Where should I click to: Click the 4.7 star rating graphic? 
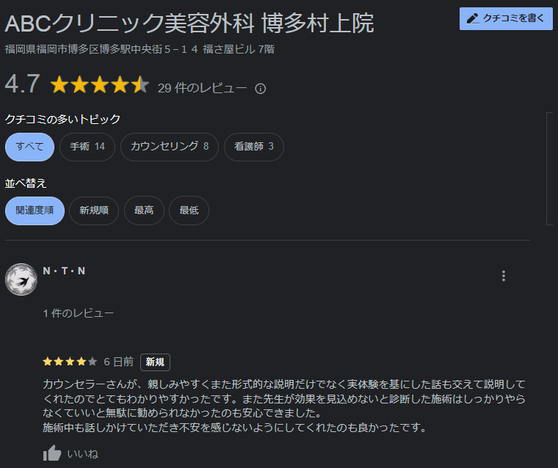[99, 86]
